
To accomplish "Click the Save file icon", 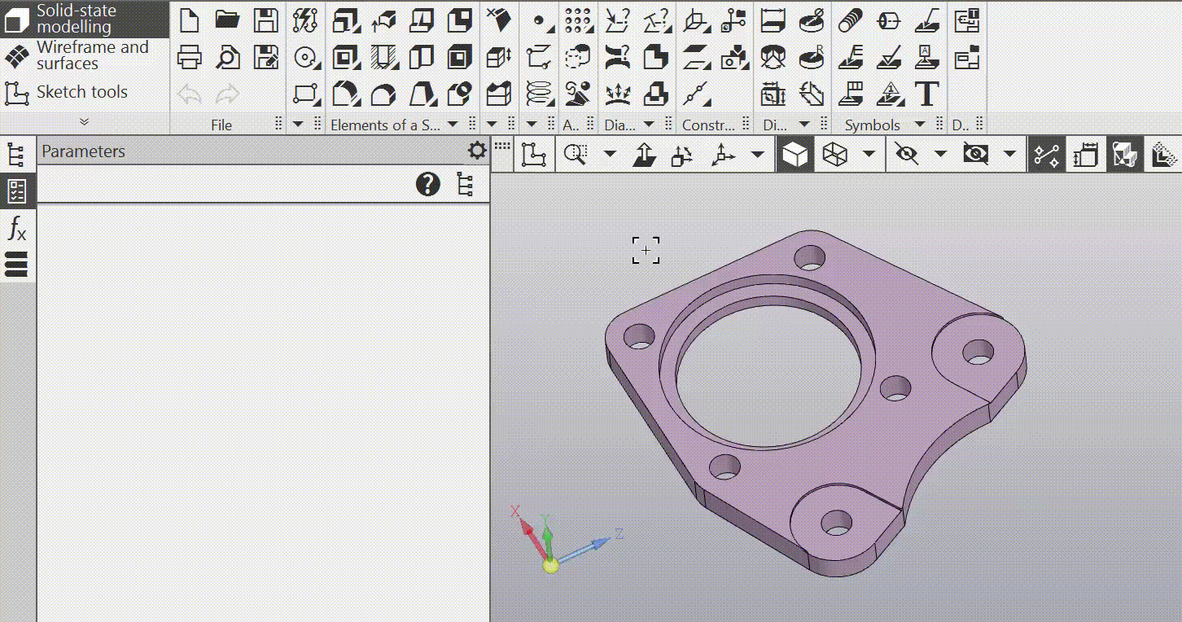I will [265, 20].
